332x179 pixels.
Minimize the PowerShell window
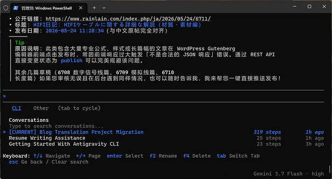(294, 7)
